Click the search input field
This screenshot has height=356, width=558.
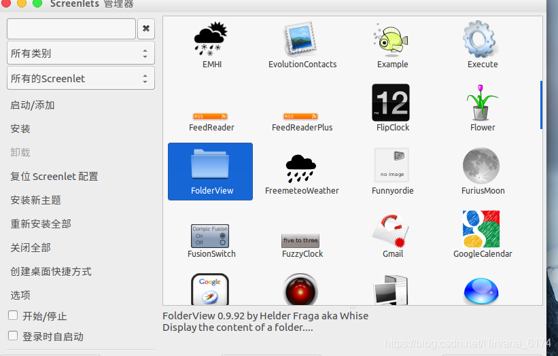[71, 29]
